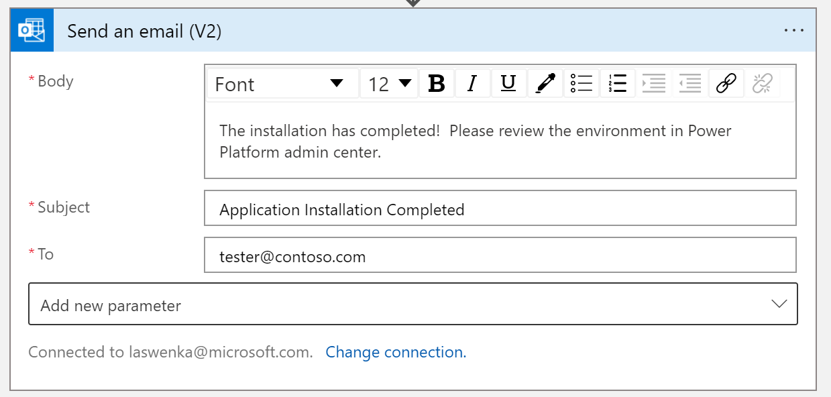Click the increase indent icon
This screenshot has height=397, width=831.
[x=654, y=84]
